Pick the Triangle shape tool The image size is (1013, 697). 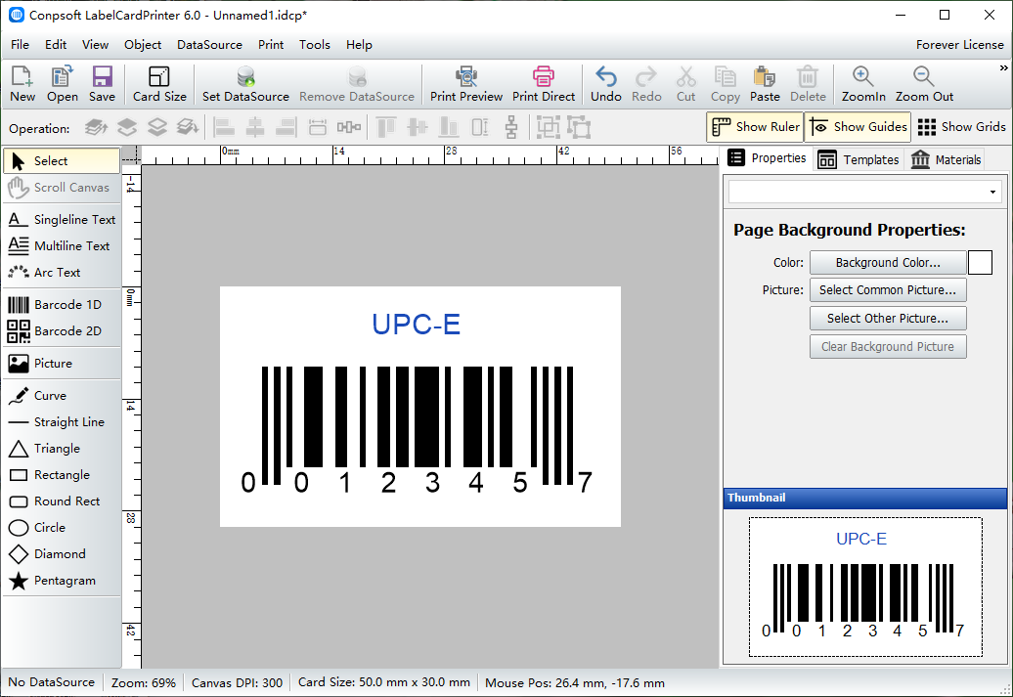tap(62, 449)
